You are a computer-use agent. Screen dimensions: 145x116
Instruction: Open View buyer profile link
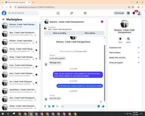[81, 51]
